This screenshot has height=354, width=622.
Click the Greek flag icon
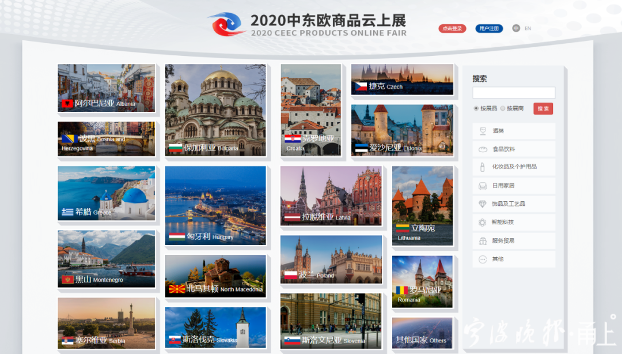point(67,212)
